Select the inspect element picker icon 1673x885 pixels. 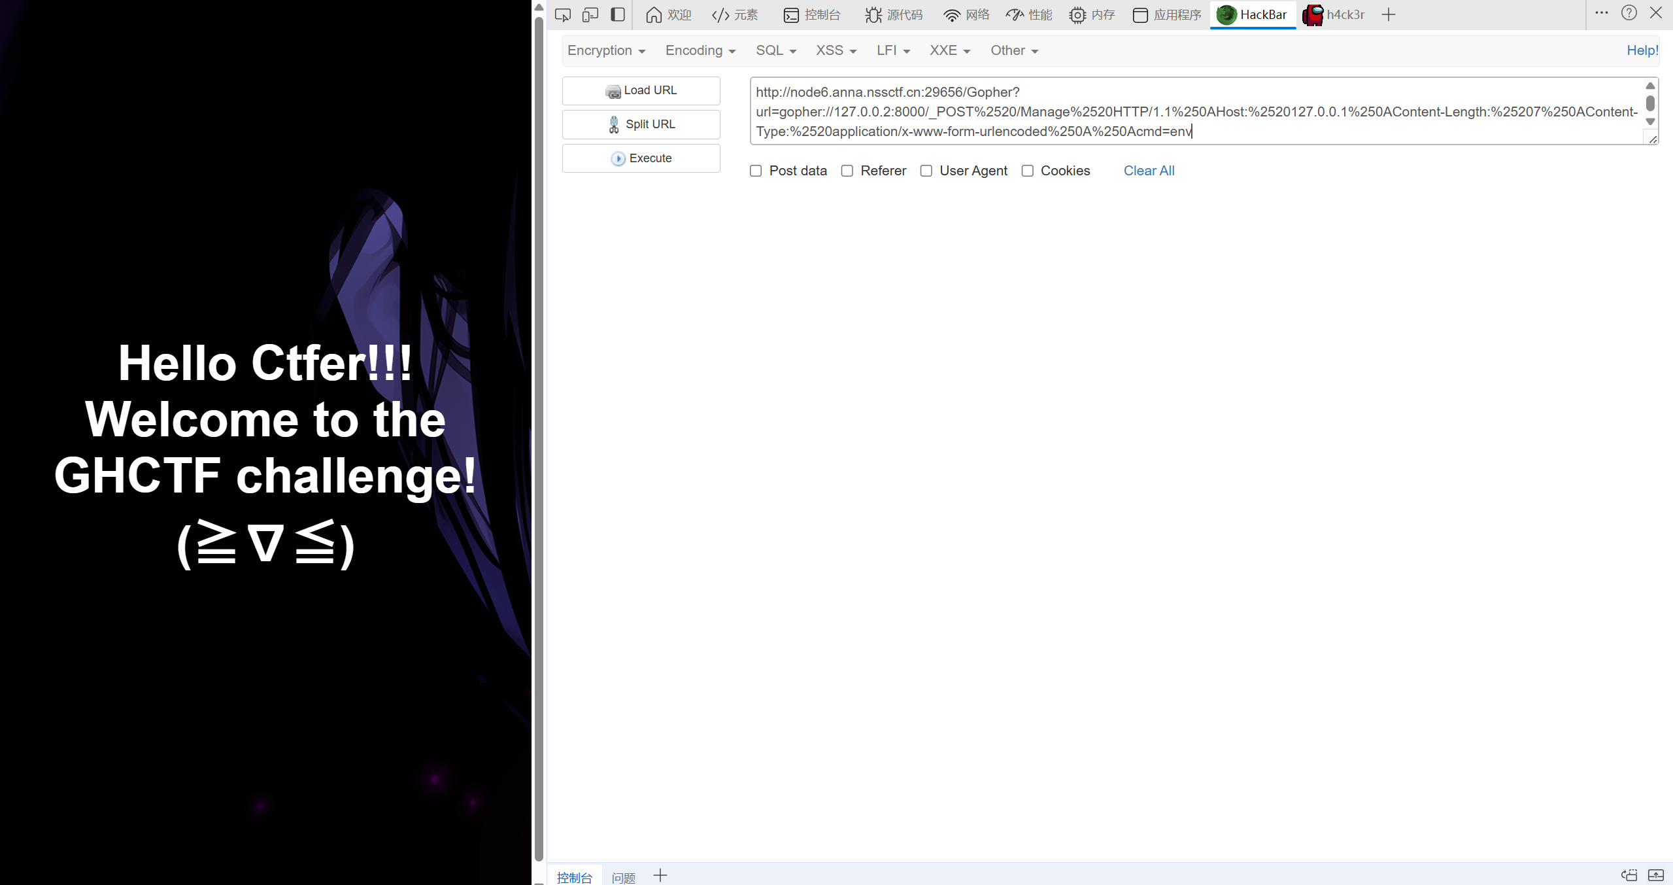coord(562,14)
